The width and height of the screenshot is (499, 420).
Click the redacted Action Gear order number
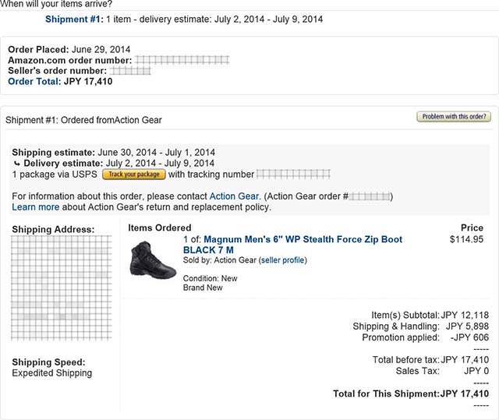tap(370, 196)
